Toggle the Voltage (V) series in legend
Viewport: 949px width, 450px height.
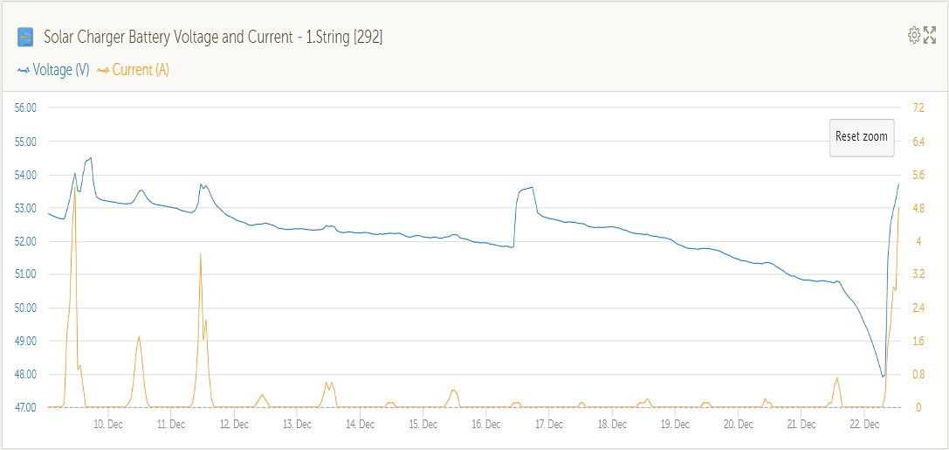click(61, 70)
